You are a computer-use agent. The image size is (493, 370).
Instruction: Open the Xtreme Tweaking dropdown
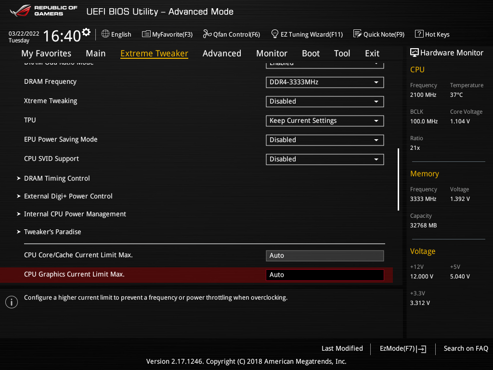(x=325, y=102)
